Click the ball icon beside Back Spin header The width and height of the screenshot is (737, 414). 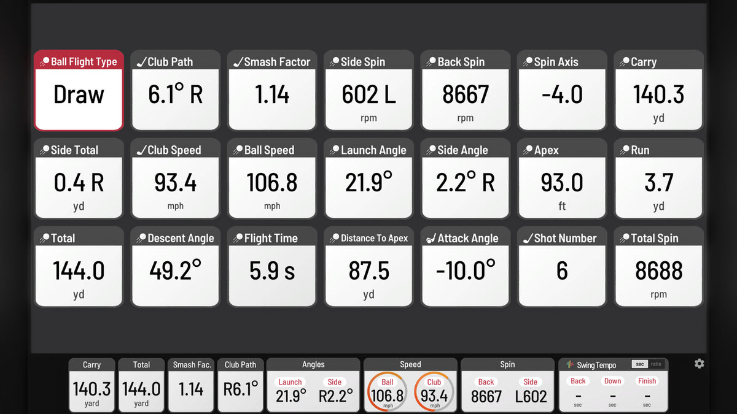pos(432,62)
